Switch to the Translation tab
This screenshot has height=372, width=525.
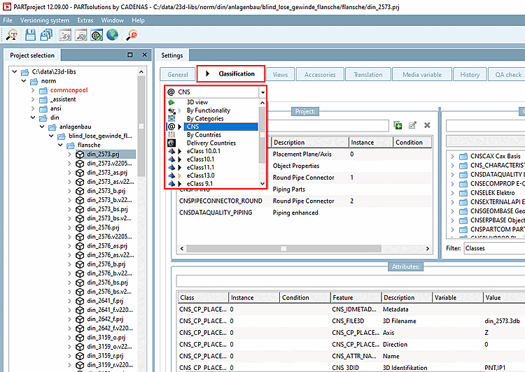coord(367,74)
